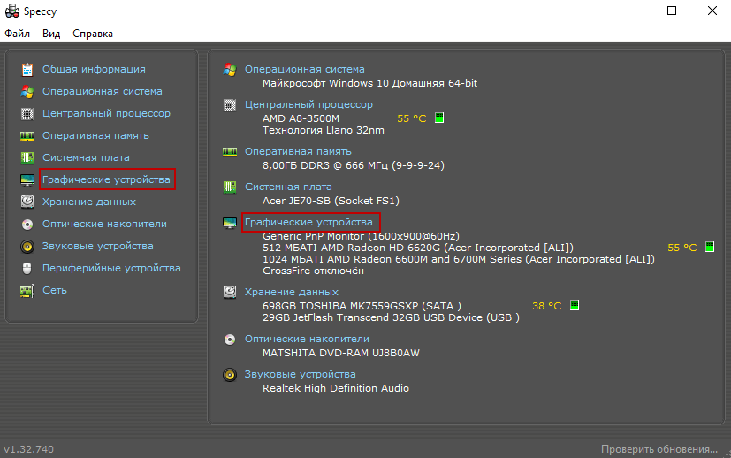Viewport: 731px width, 458px height.
Task: Select Графические устройства in the left sidebar
Action: [x=106, y=179]
